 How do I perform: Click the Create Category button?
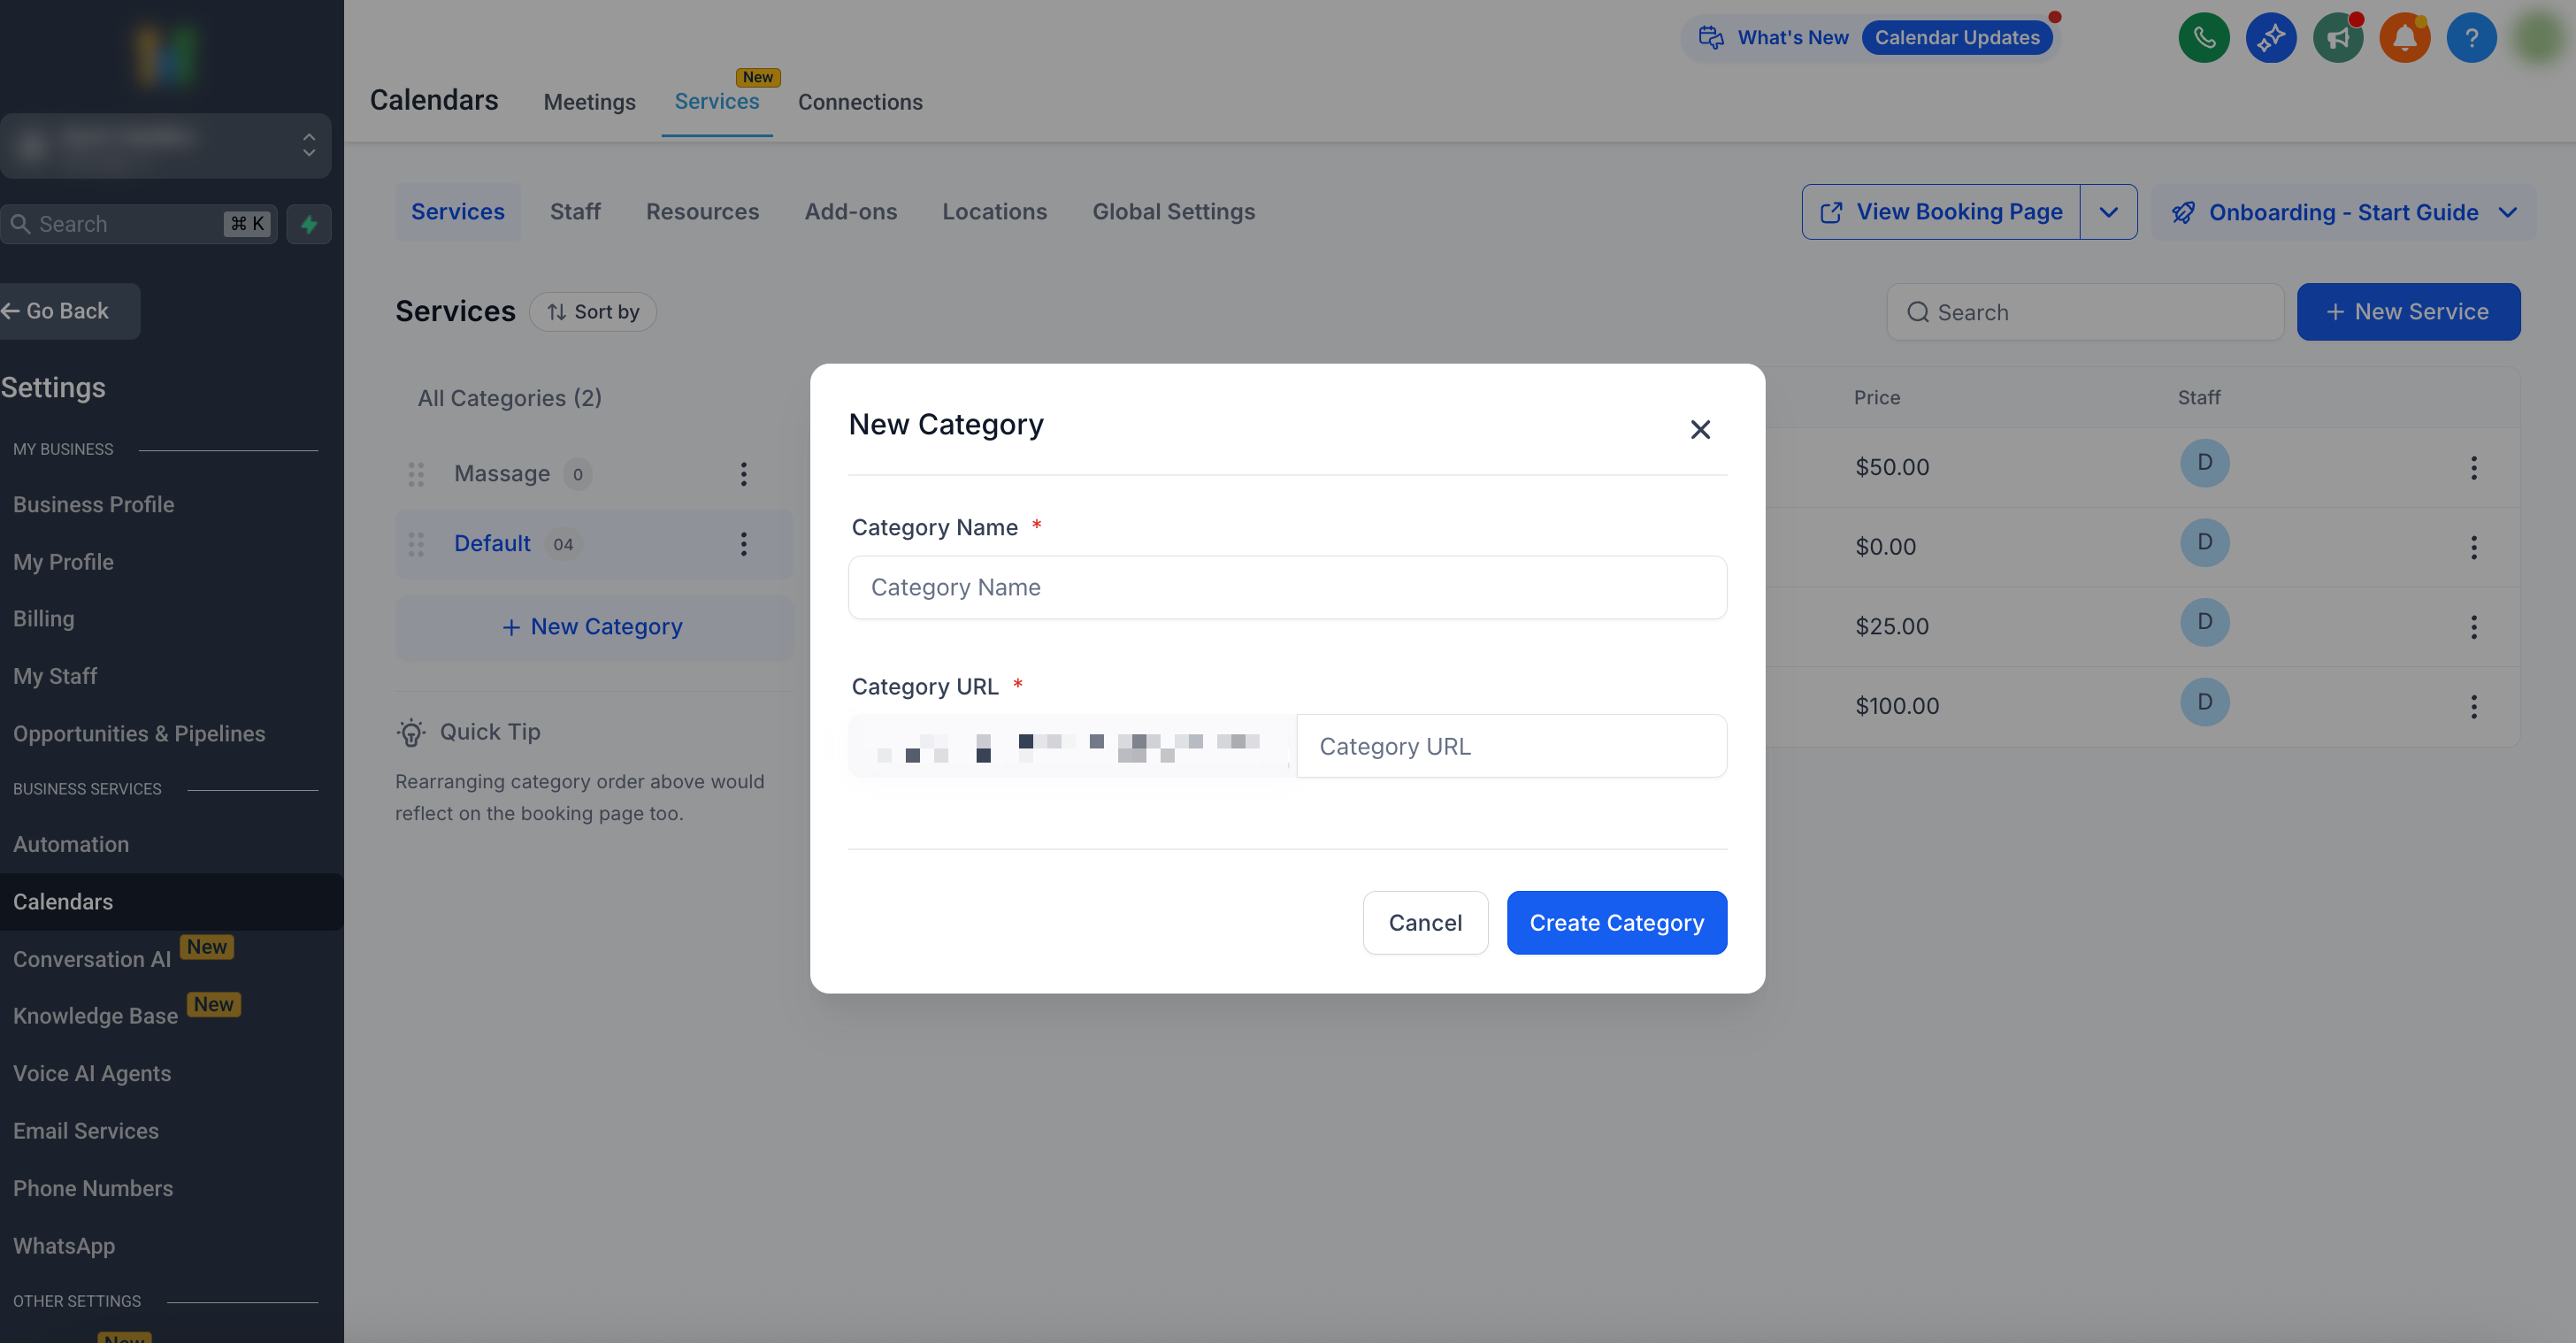[1616, 922]
